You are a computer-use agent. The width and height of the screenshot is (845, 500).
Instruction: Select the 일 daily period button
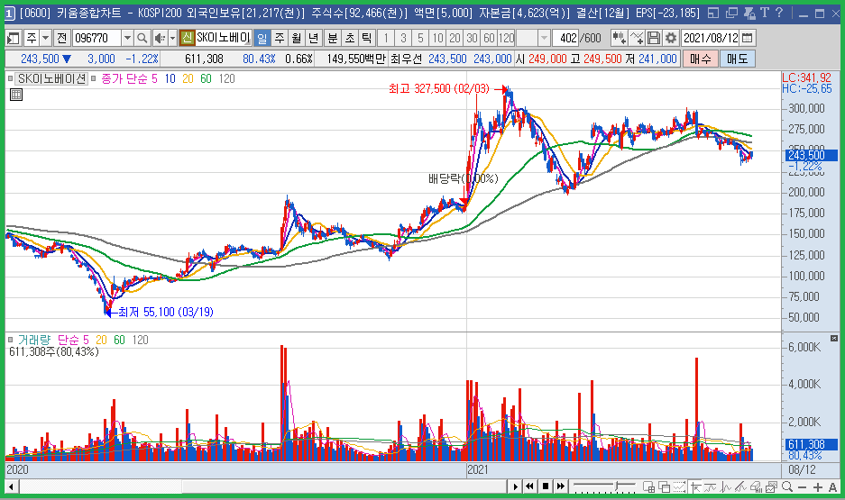tap(262, 38)
